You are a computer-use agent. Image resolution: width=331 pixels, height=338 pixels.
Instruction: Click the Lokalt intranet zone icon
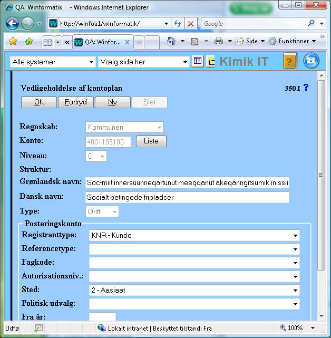pyautogui.click(x=102, y=327)
